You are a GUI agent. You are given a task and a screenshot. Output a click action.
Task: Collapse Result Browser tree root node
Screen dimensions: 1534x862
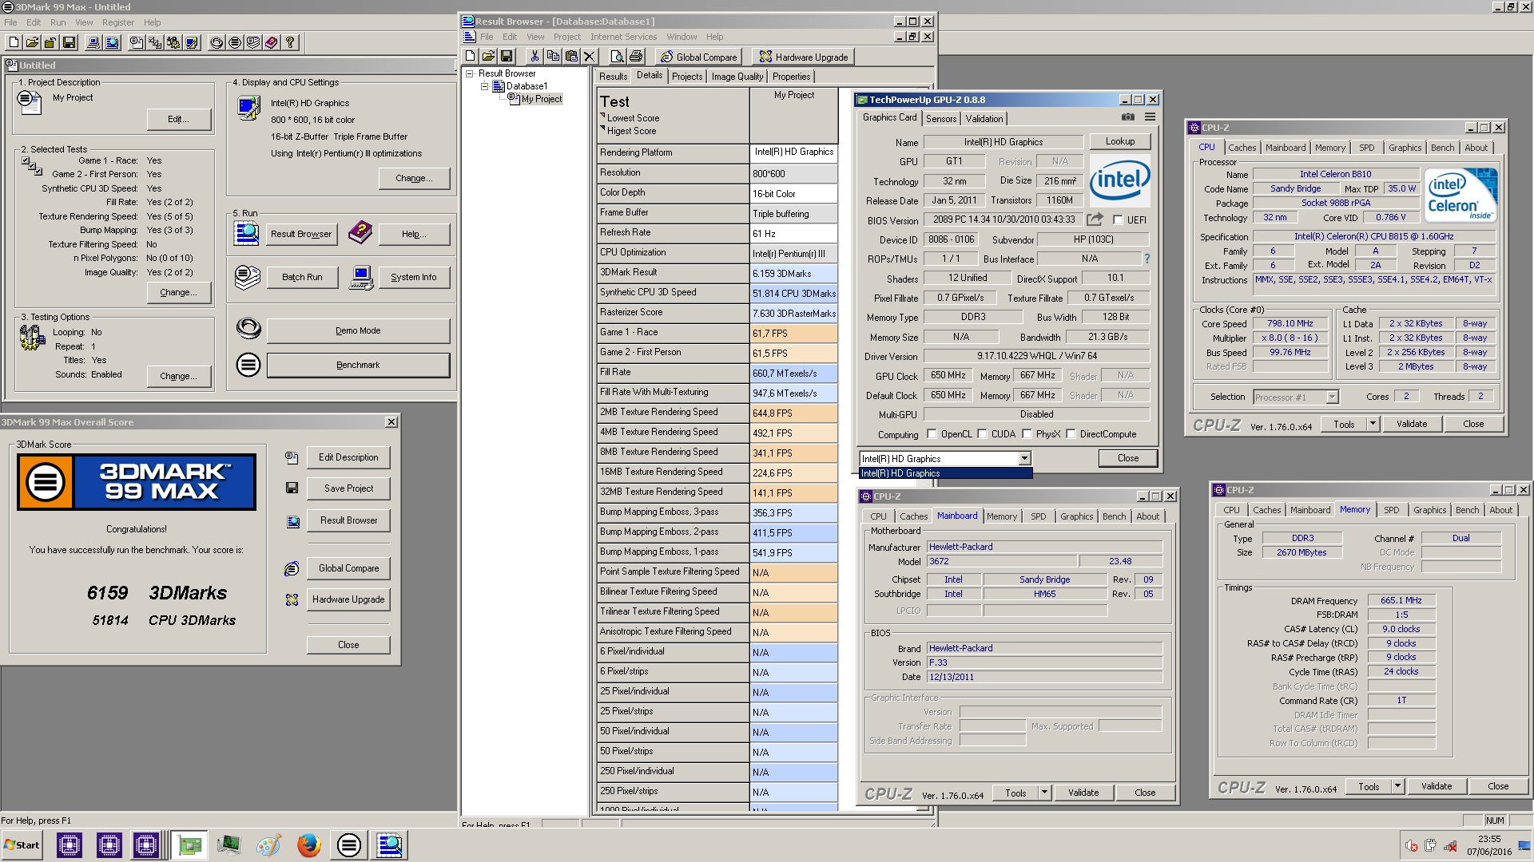click(470, 73)
